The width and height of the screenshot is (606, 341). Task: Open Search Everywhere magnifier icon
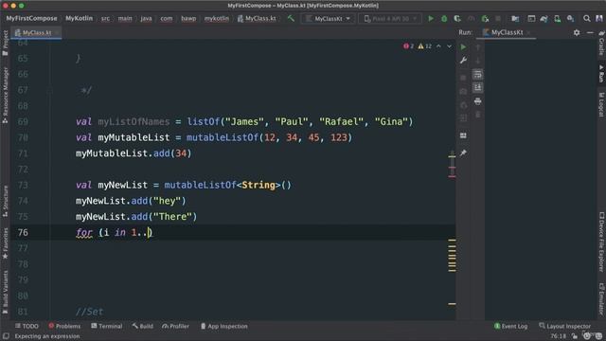[x=587, y=19]
